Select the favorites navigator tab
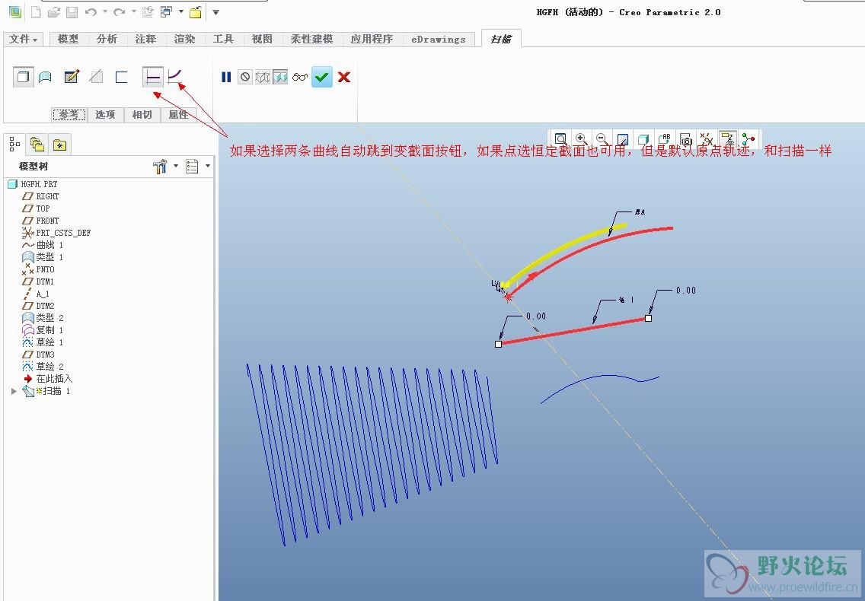 pyautogui.click(x=59, y=145)
